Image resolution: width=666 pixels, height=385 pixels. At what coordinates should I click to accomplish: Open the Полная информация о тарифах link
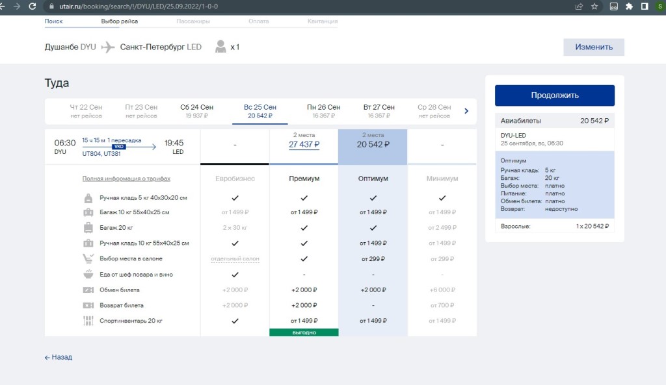[x=126, y=179]
